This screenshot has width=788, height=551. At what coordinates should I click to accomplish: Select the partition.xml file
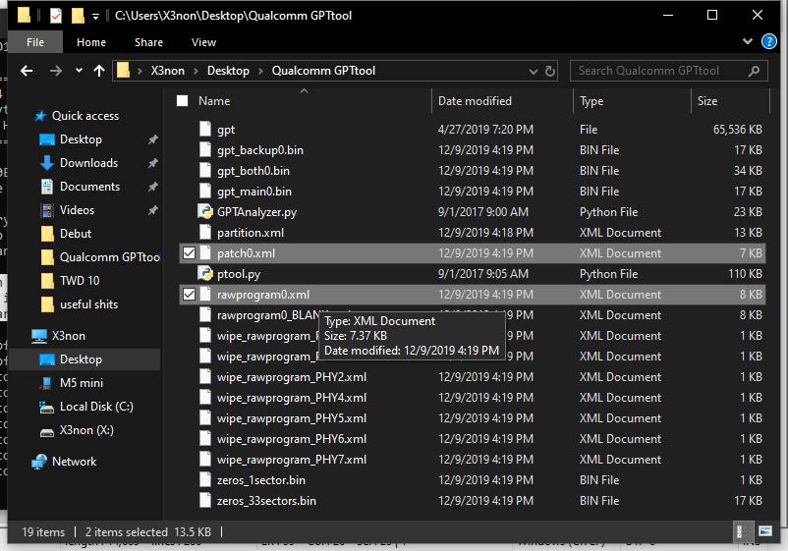pos(251,233)
